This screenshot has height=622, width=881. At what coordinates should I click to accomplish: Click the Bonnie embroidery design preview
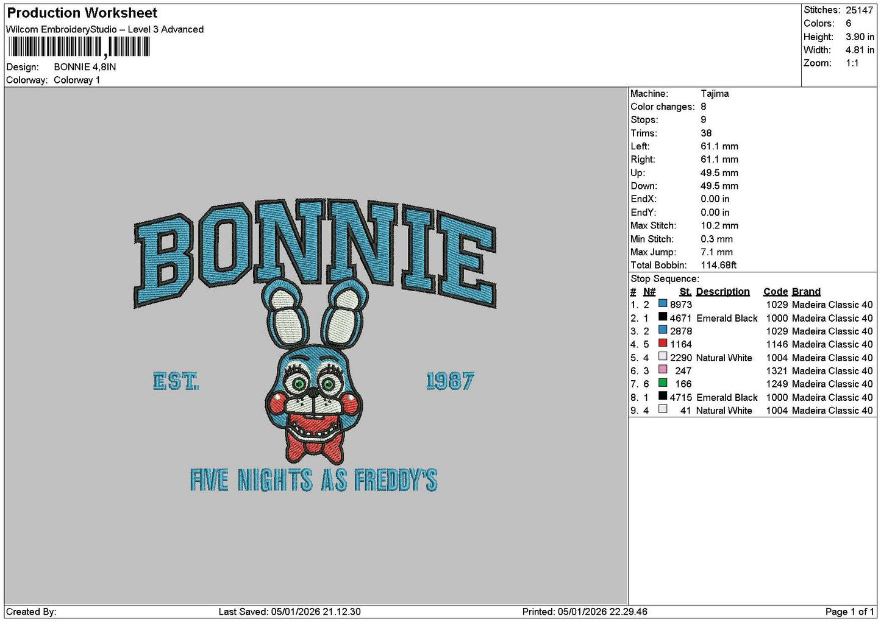[315, 345]
